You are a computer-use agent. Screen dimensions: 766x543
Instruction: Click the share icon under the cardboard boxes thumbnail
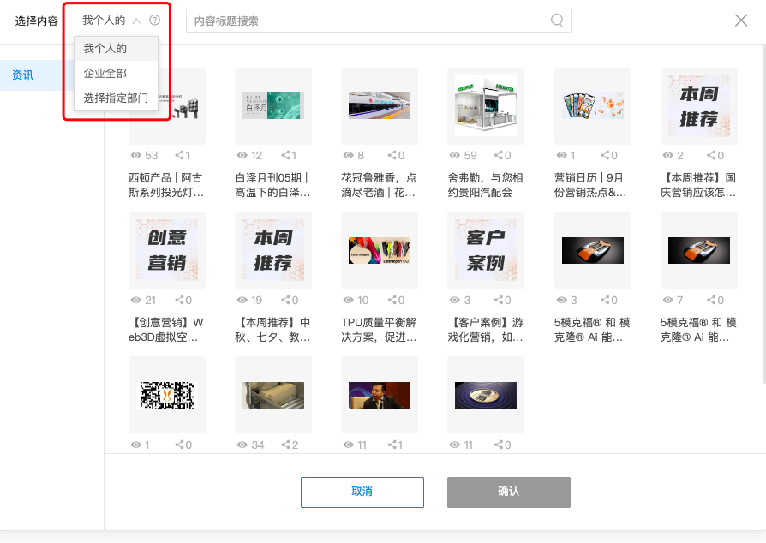[x=286, y=445]
